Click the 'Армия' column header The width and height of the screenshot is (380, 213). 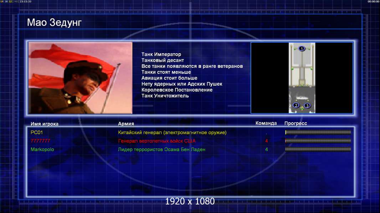click(x=126, y=124)
